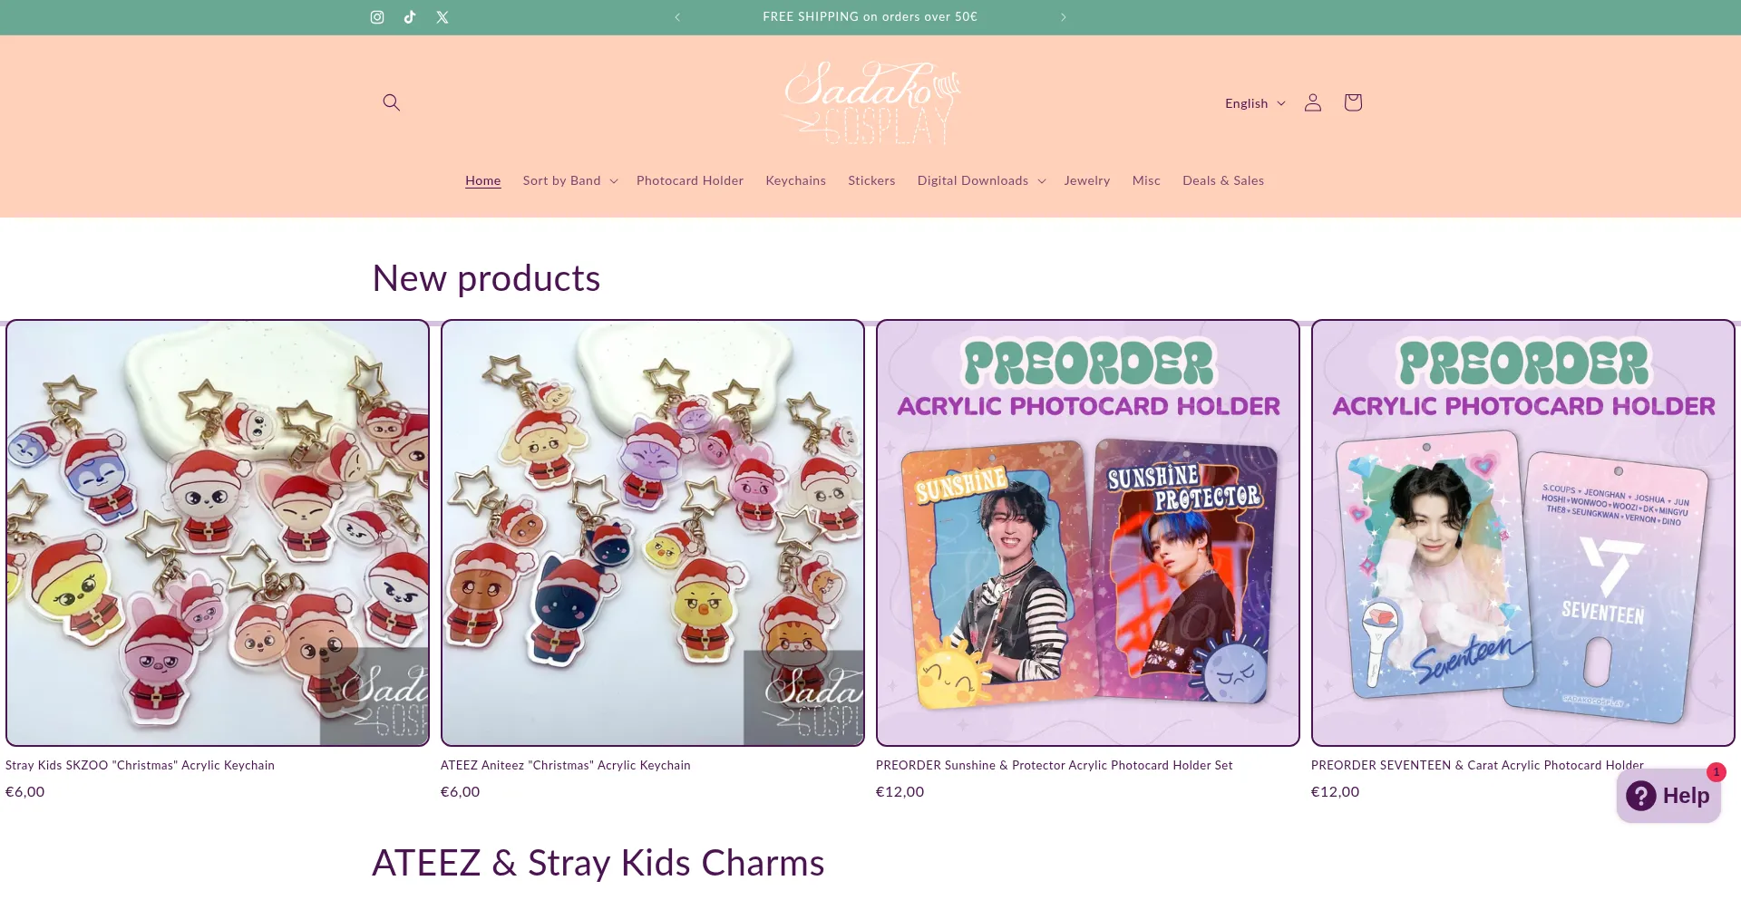Expand the English language selector
The width and height of the screenshot is (1741, 900).
[x=1255, y=103]
